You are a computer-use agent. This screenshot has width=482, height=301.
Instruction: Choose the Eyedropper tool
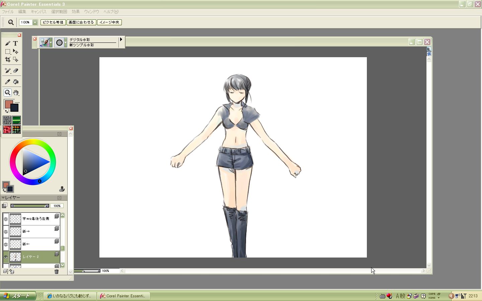[7, 82]
